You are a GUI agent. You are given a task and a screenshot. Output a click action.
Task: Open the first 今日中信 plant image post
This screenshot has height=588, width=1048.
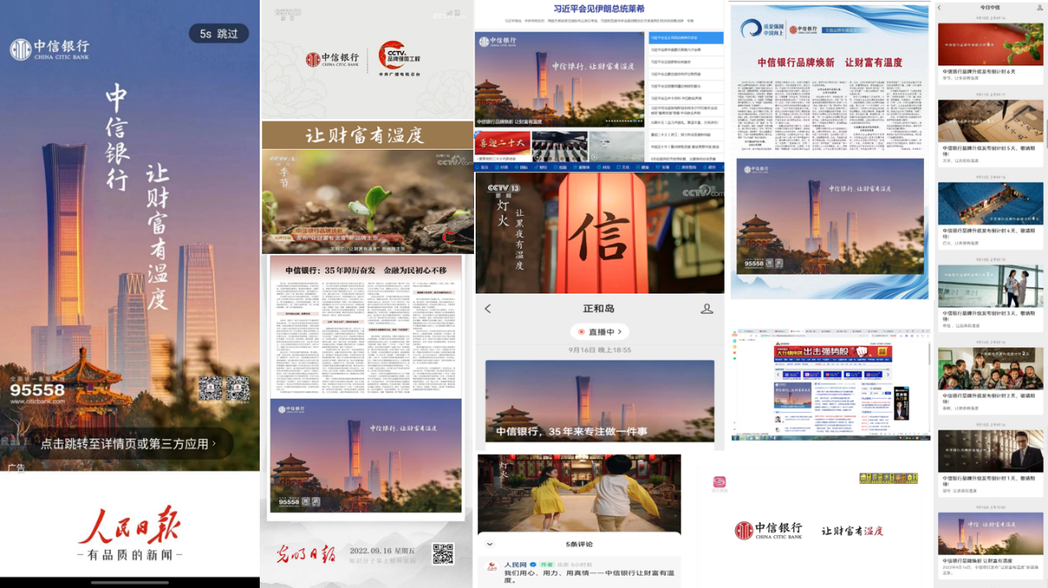pyautogui.click(x=990, y=44)
